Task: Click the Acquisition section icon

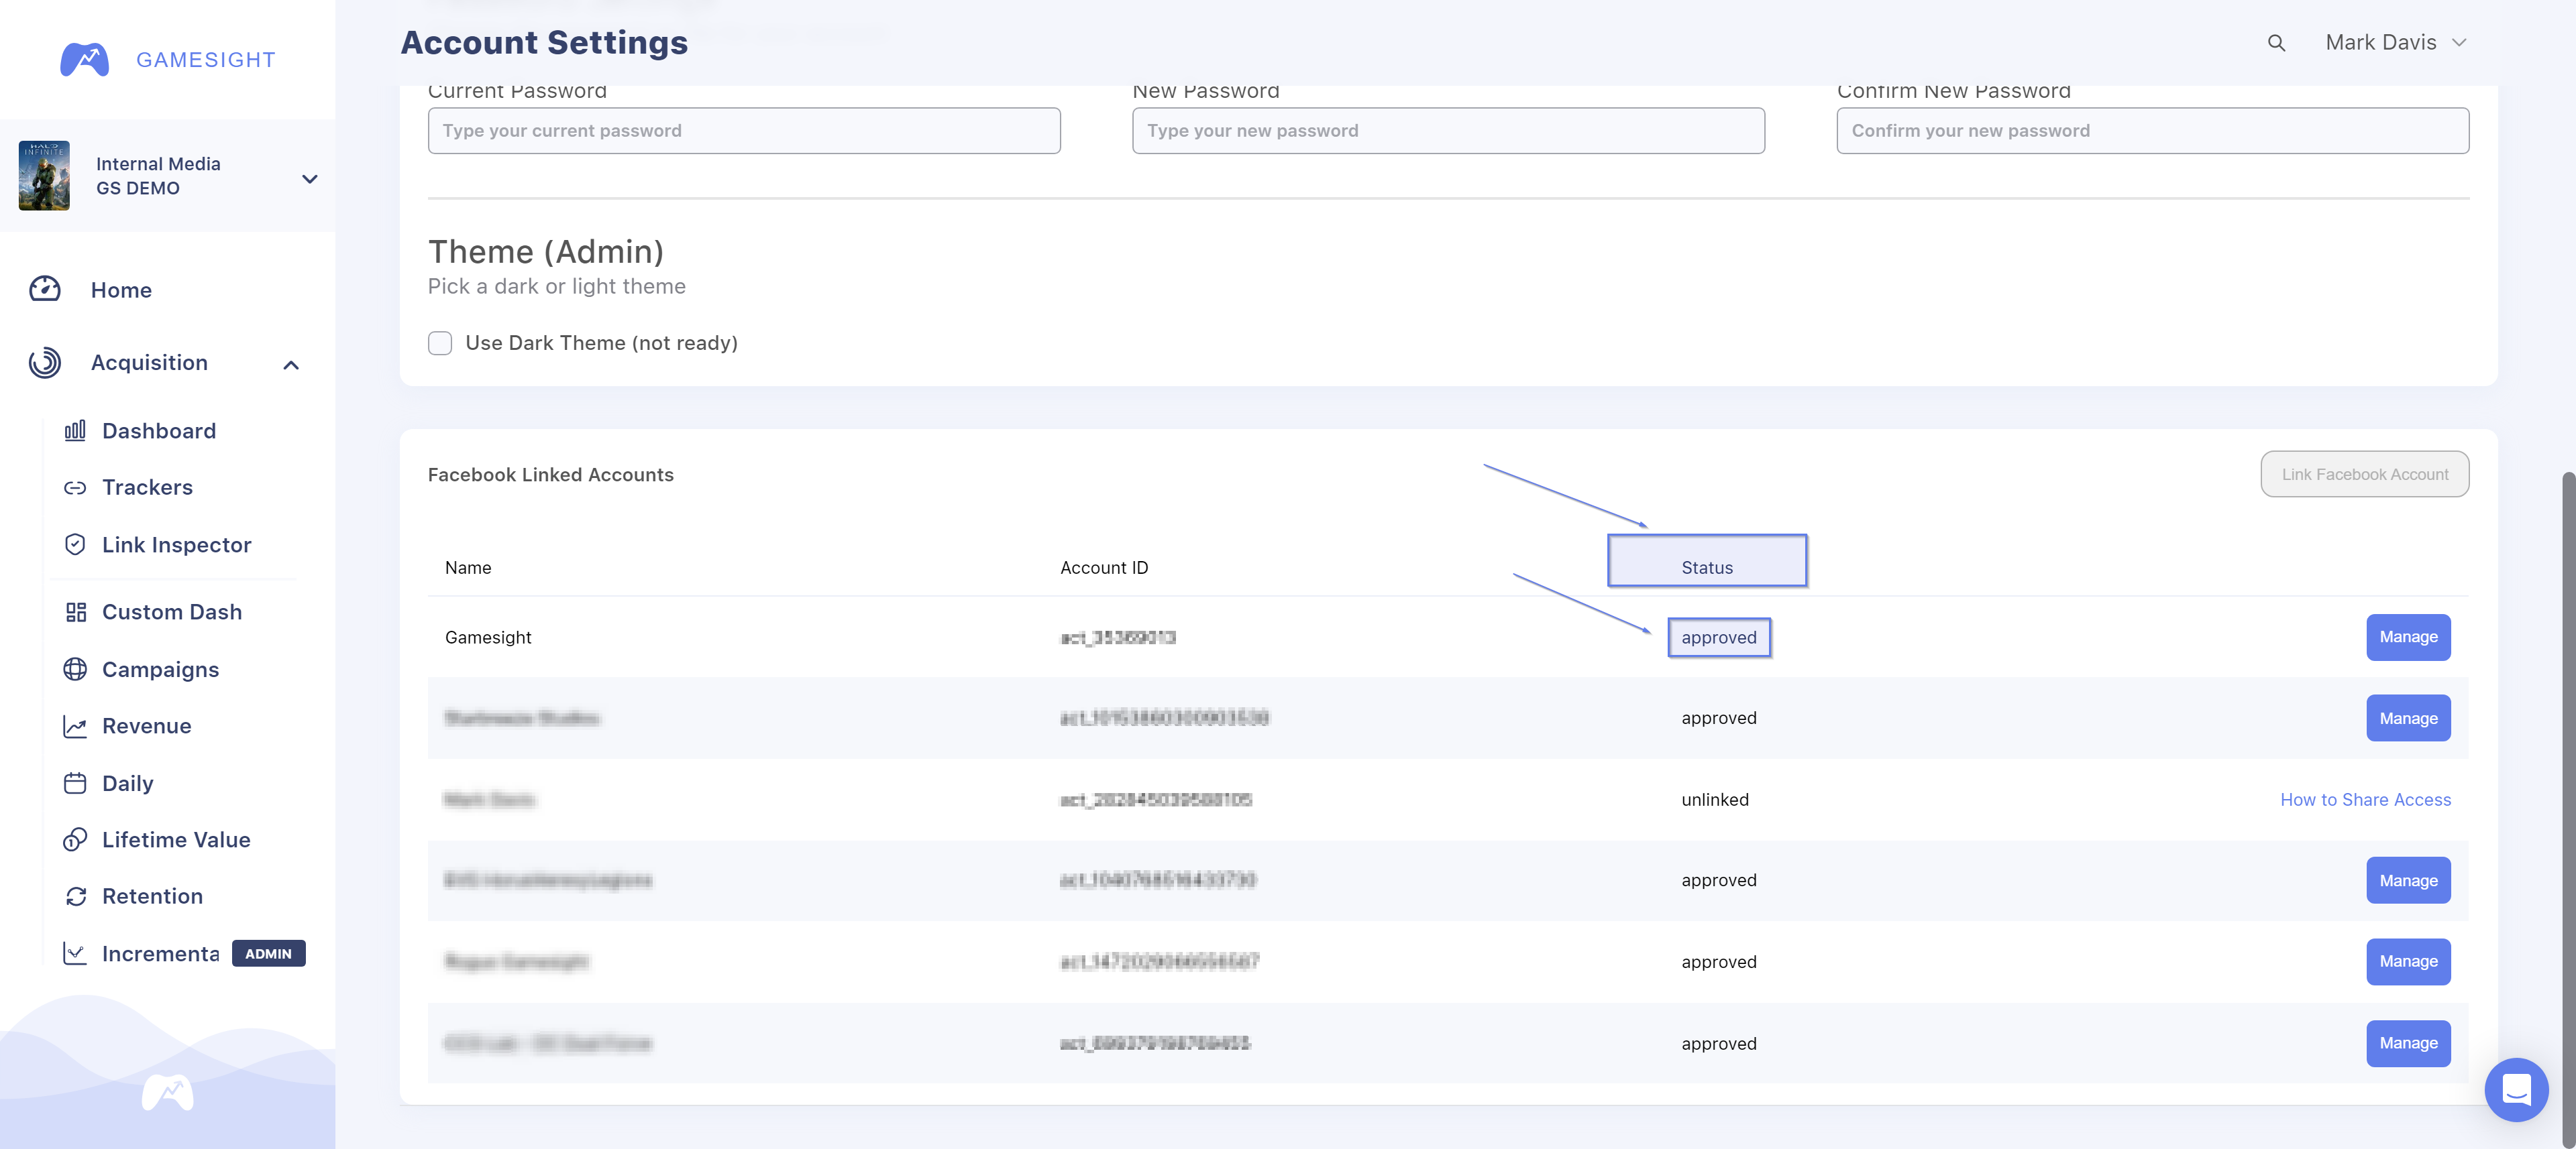Action: (x=44, y=363)
